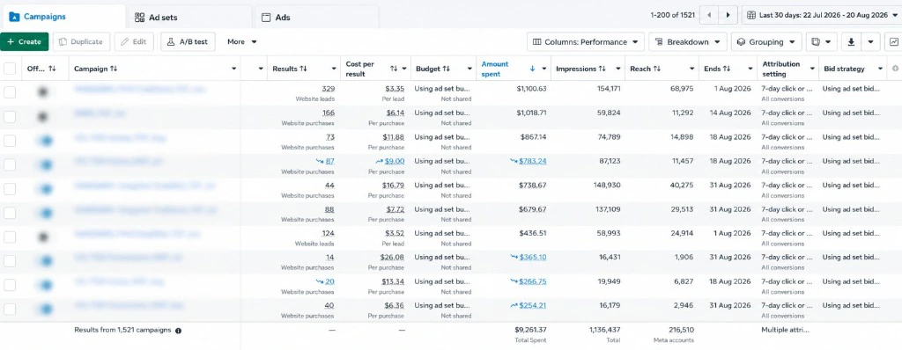Open the Last 30 days date picker
902x350 pixels.
click(822, 15)
